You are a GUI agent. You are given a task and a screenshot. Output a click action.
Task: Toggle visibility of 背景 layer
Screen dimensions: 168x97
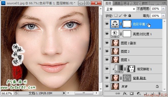coord(107,86)
